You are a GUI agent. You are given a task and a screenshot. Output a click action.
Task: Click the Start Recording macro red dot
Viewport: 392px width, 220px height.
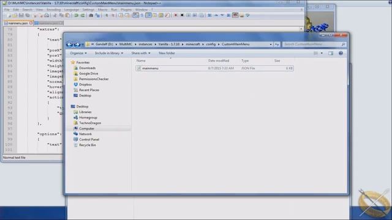(176, 15)
